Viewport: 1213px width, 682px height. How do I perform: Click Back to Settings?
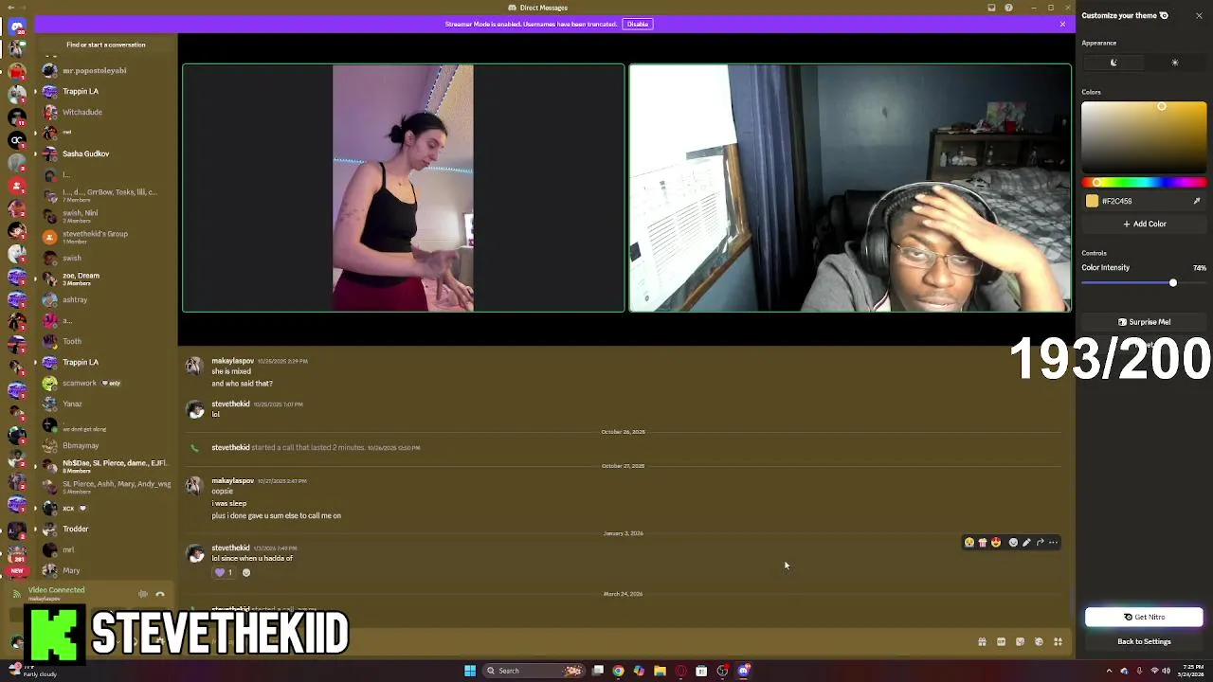click(x=1144, y=641)
